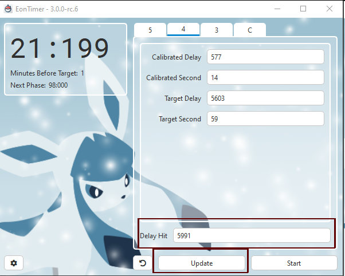This screenshot has height=276, width=345.
Task: Click the 21:199 timer display
Action: pos(60,48)
